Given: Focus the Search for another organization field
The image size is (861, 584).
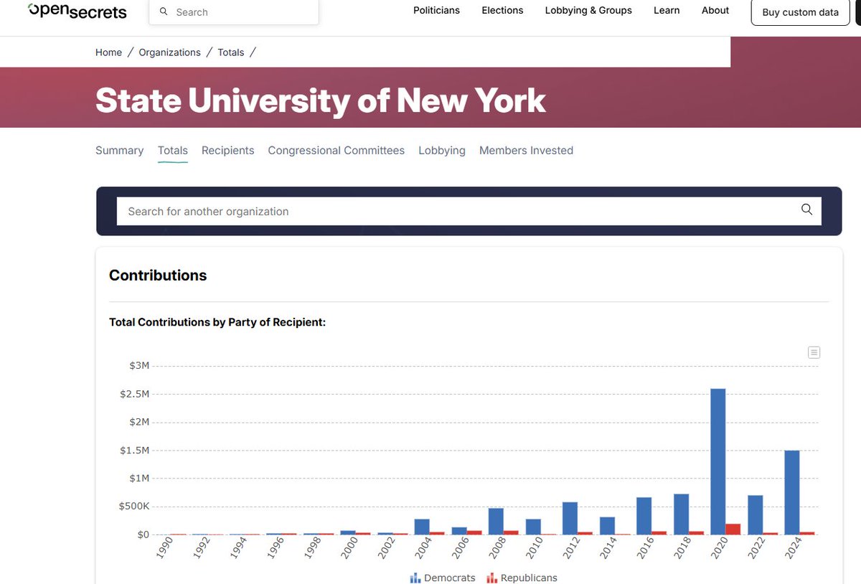Looking at the screenshot, I should [x=452, y=212].
